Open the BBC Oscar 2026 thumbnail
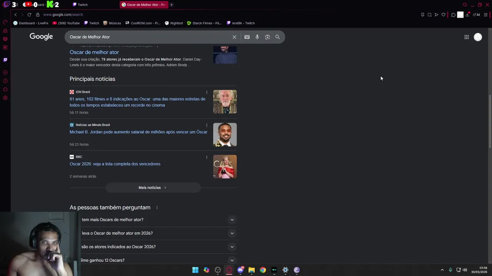This screenshot has width=492, height=276. 225,166
